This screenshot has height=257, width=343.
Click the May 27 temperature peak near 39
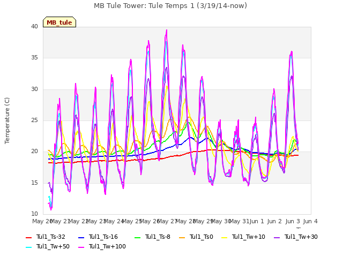[x=167, y=30]
